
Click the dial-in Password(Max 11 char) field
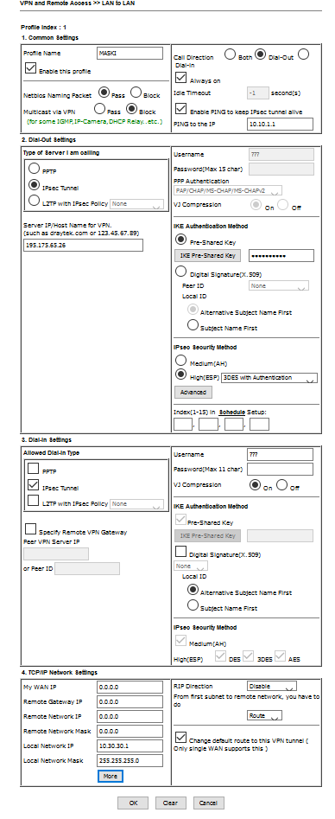coord(280,469)
